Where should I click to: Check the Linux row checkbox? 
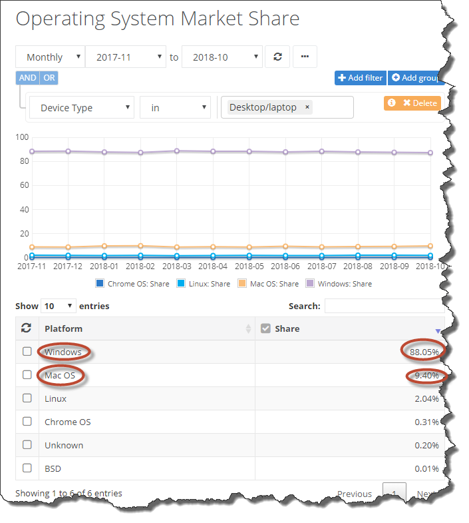27,398
